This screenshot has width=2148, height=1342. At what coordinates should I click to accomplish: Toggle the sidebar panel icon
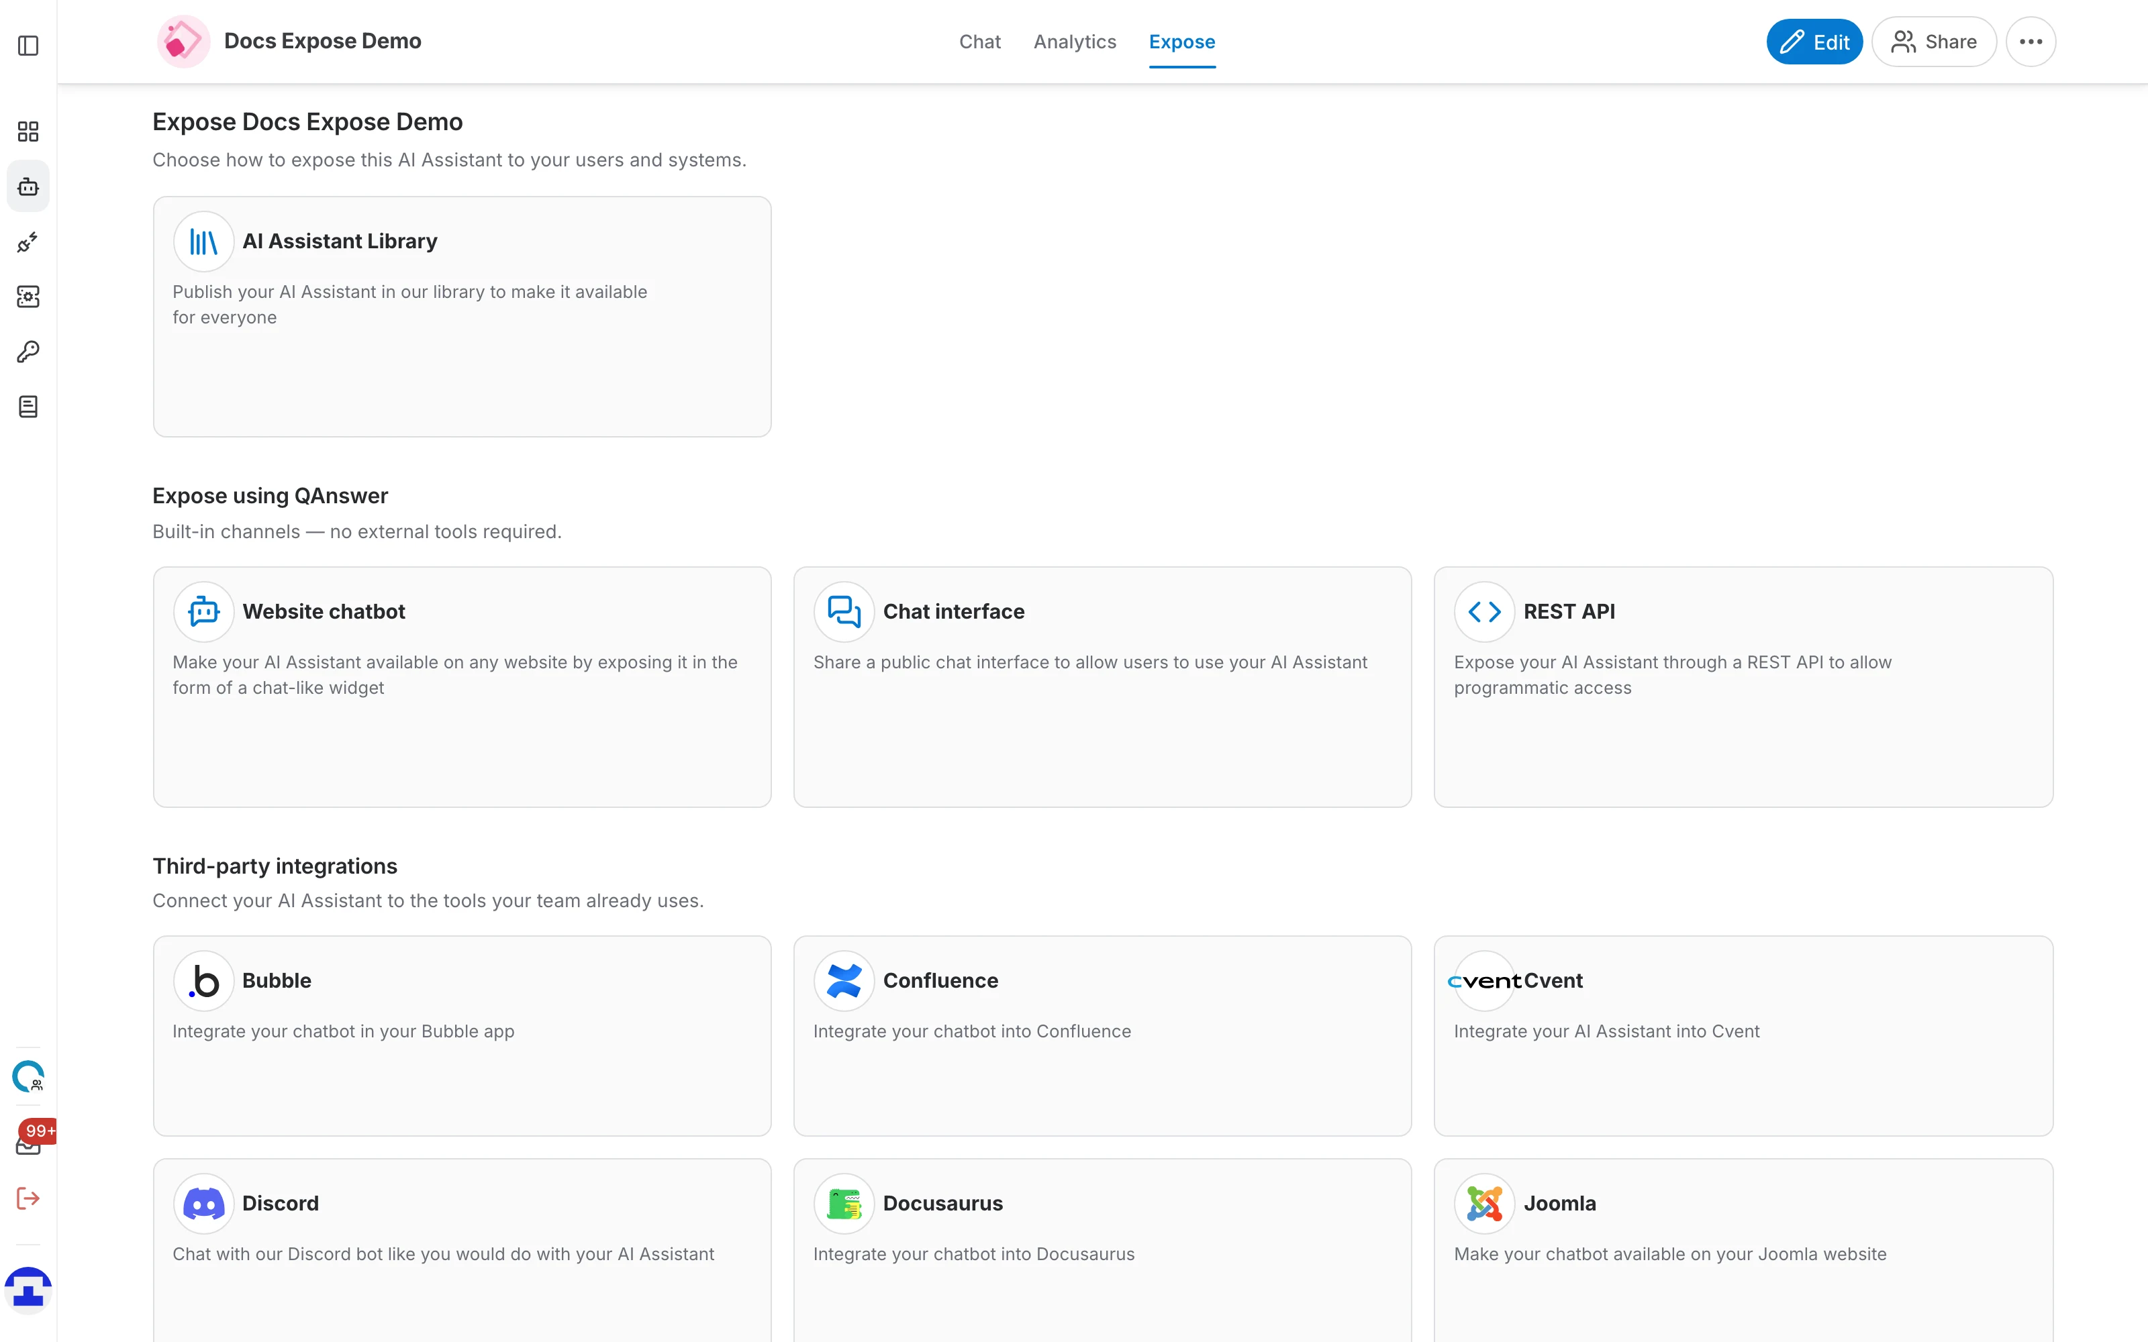click(x=28, y=45)
